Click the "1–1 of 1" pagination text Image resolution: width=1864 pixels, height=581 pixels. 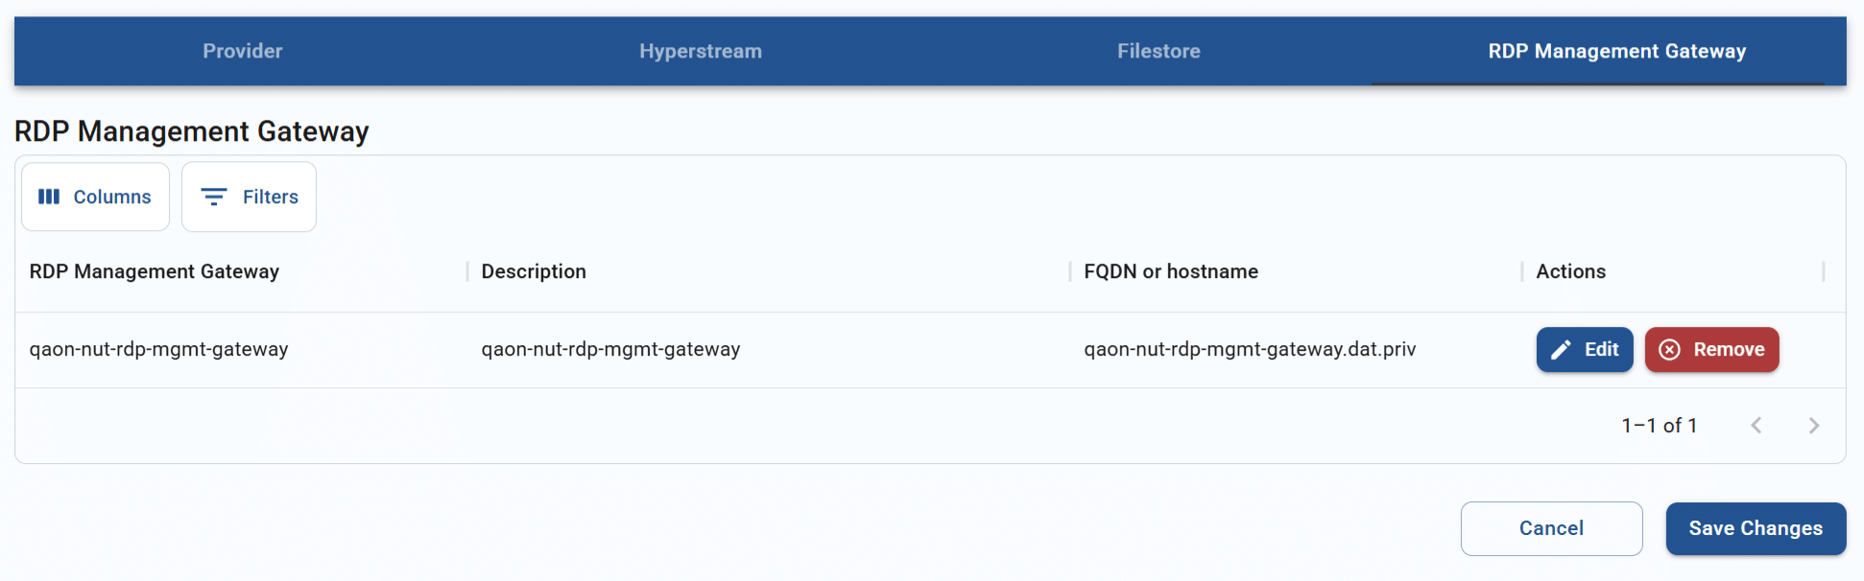pyautogui.click(x=1659, y=426)
